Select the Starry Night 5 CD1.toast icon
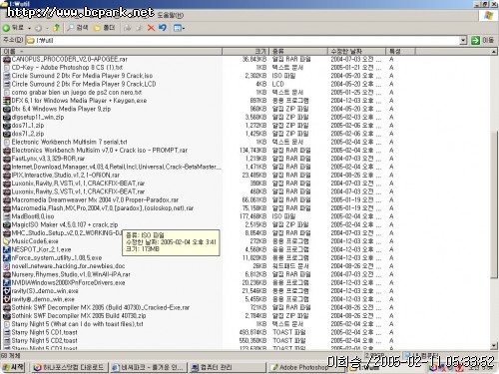This screenshot has width=499, height=374. pyautogui.click(x=6, y=332)
